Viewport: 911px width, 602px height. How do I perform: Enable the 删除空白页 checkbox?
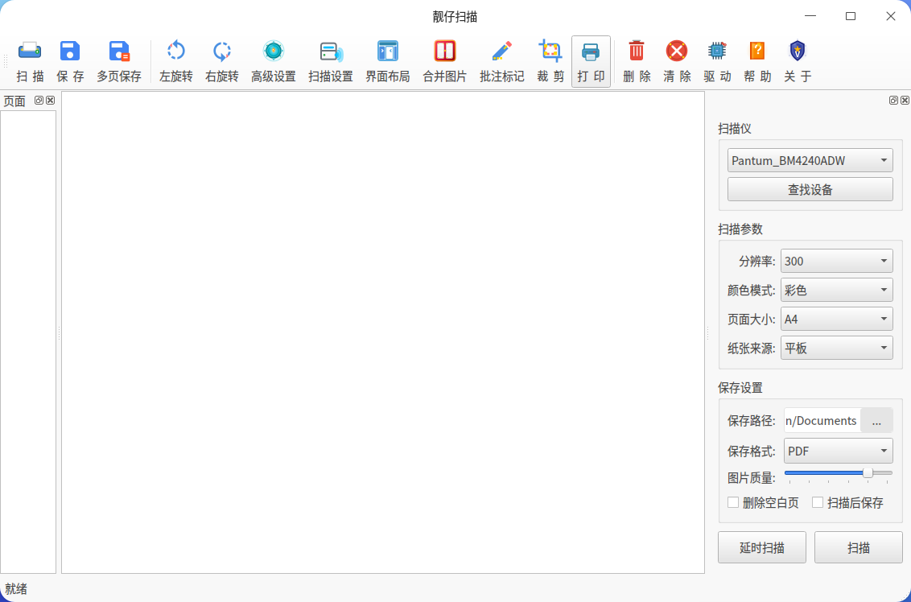(x=733, y=503)
